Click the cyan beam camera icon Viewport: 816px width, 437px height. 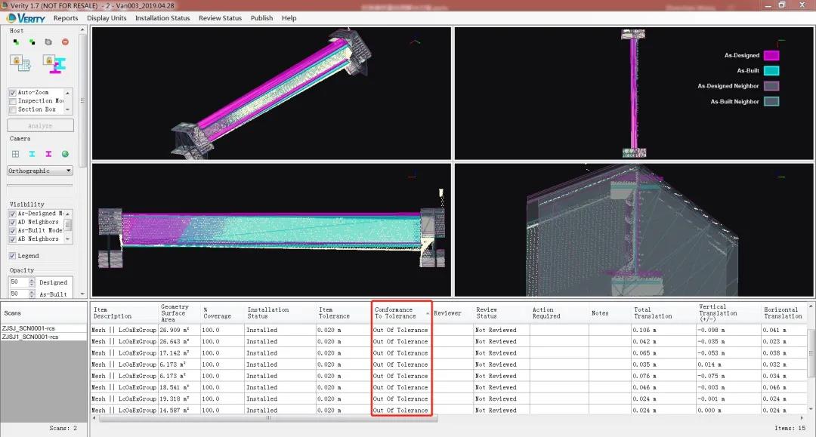[32, 154]
